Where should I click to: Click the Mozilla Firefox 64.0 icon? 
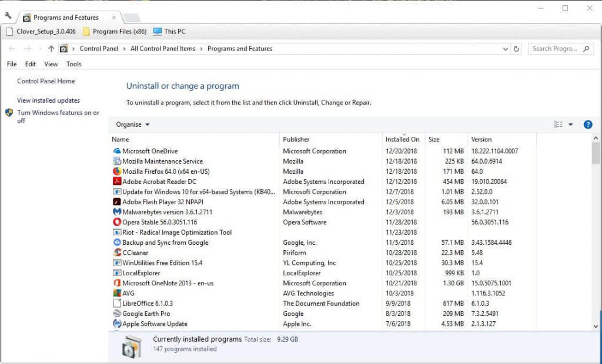[117, 171]
